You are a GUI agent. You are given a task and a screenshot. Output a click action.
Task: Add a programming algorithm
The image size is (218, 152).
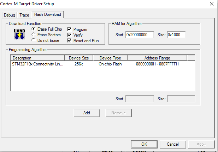[87, 113]
